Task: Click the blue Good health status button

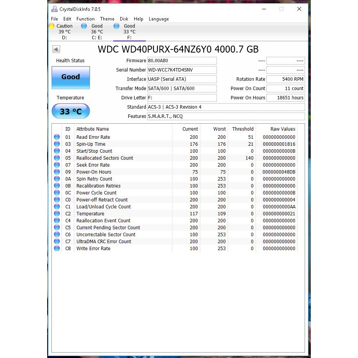Action: (70, 78)
